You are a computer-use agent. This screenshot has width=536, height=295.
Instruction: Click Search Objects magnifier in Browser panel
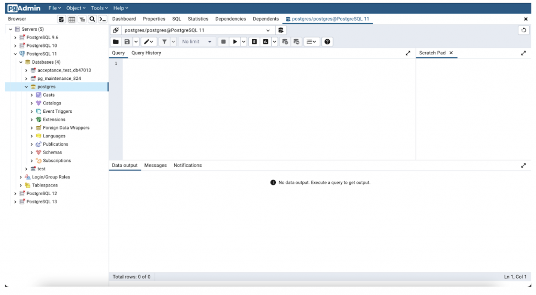pos(92,19)
